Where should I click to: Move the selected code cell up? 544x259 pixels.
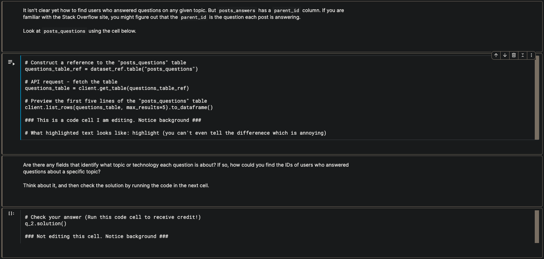(x=496, y=55)
